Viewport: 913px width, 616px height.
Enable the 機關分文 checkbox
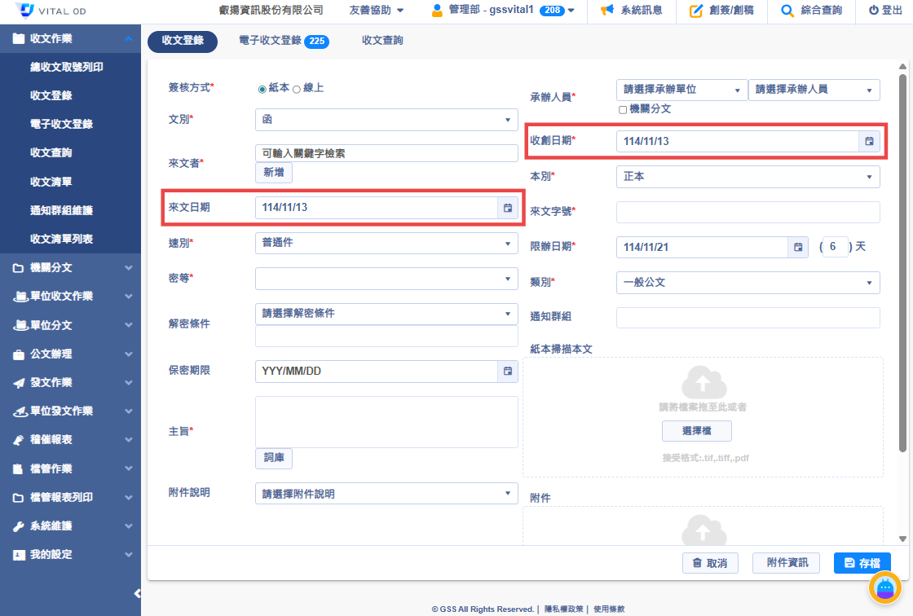(x=623, y=109)
